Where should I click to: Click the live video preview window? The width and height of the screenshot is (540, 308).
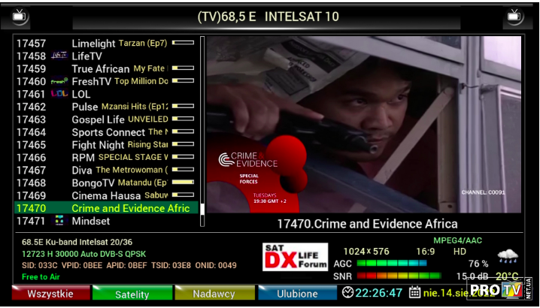[364, 125]
